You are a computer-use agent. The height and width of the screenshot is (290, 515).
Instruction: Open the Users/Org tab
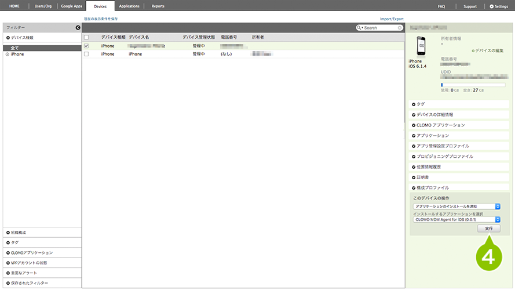click(43, 6)
